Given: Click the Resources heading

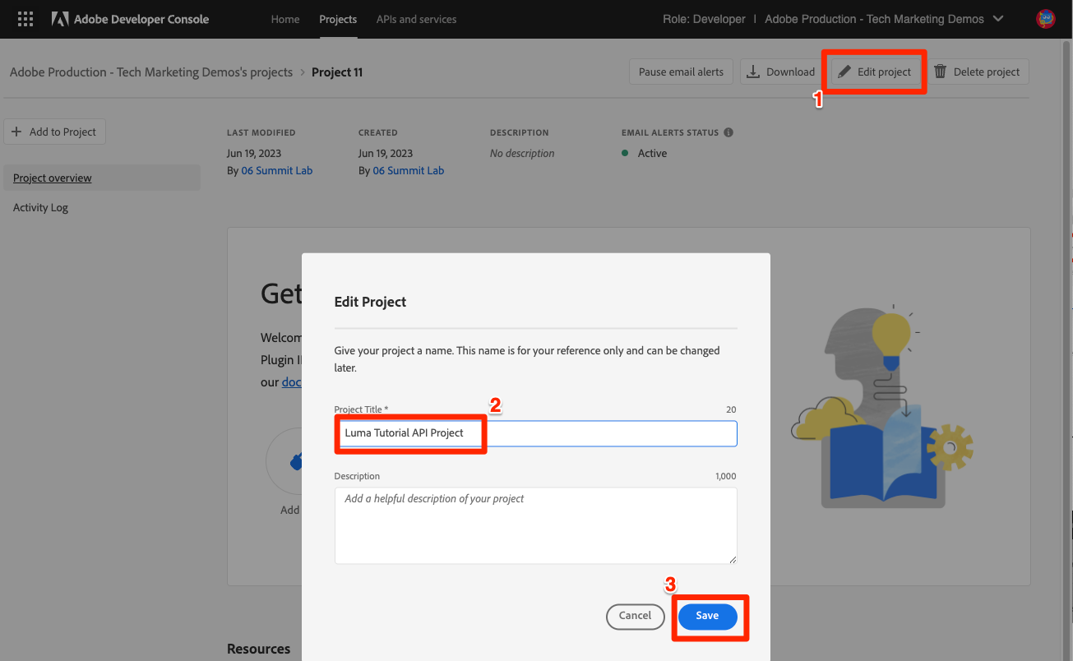Looking at the screenshot, I should tap(259, 649).
